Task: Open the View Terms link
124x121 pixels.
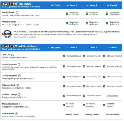Action: click(x=19, y=37)
